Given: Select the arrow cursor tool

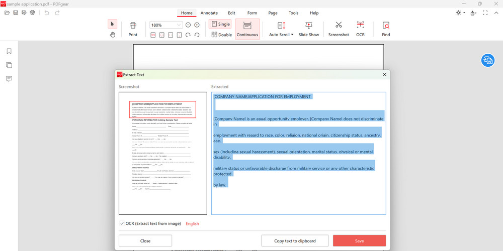Looking at the screenshot, I should 112,24.
